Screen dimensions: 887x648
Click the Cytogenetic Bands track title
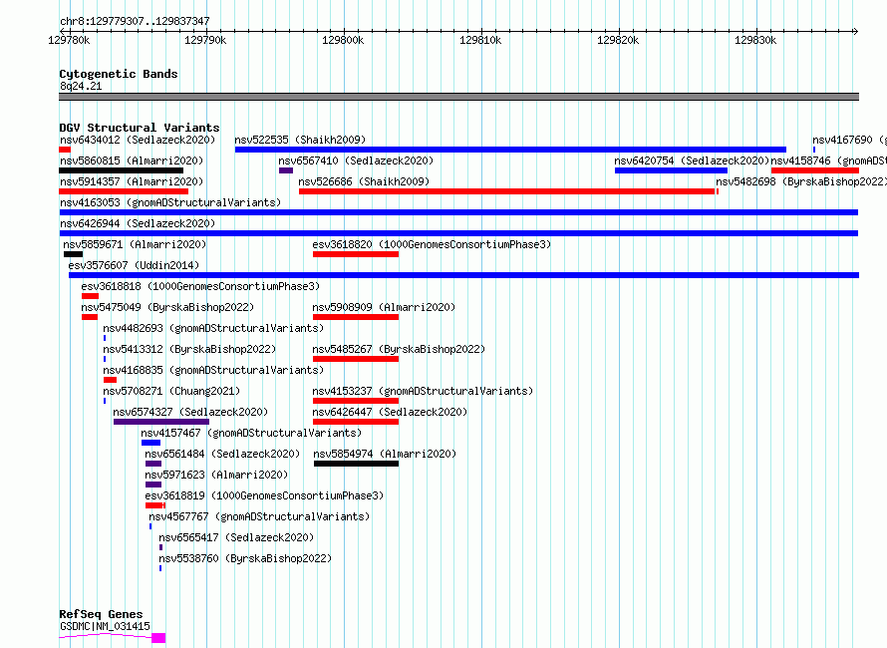pos(119,74)
